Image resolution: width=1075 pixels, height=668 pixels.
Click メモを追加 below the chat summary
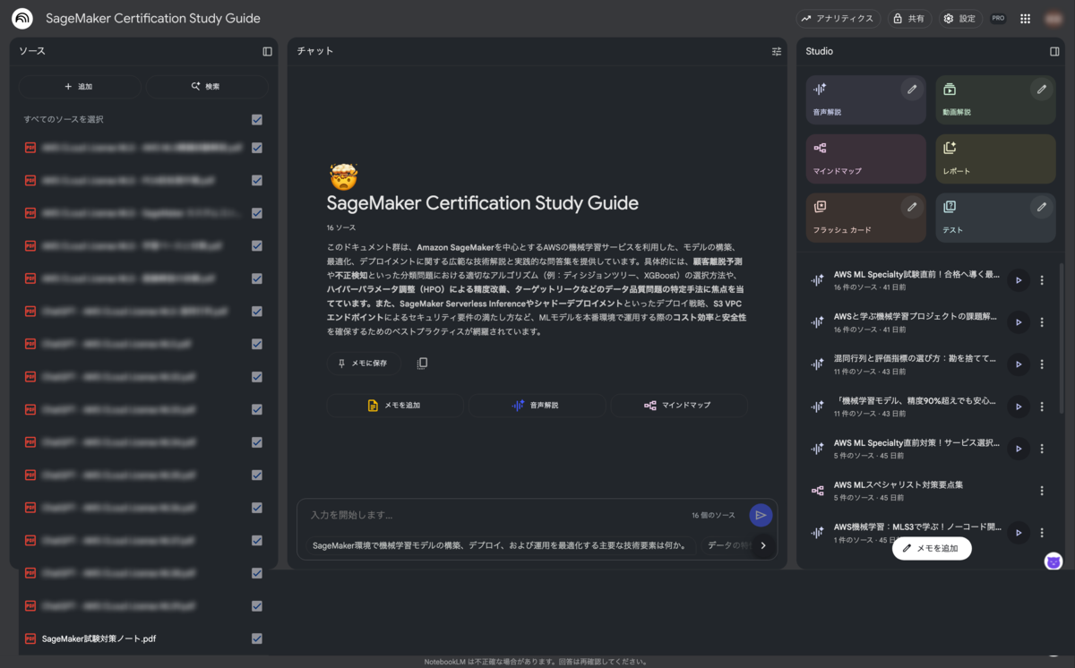[x=394, y=406]
